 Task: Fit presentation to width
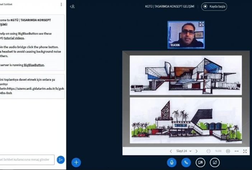[x=237, y=151]
